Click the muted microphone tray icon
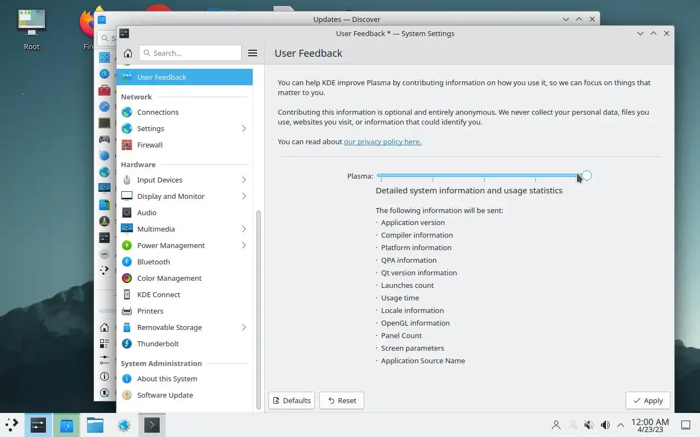The height and width of the screenshot is (437, 700). coord(589,425)
